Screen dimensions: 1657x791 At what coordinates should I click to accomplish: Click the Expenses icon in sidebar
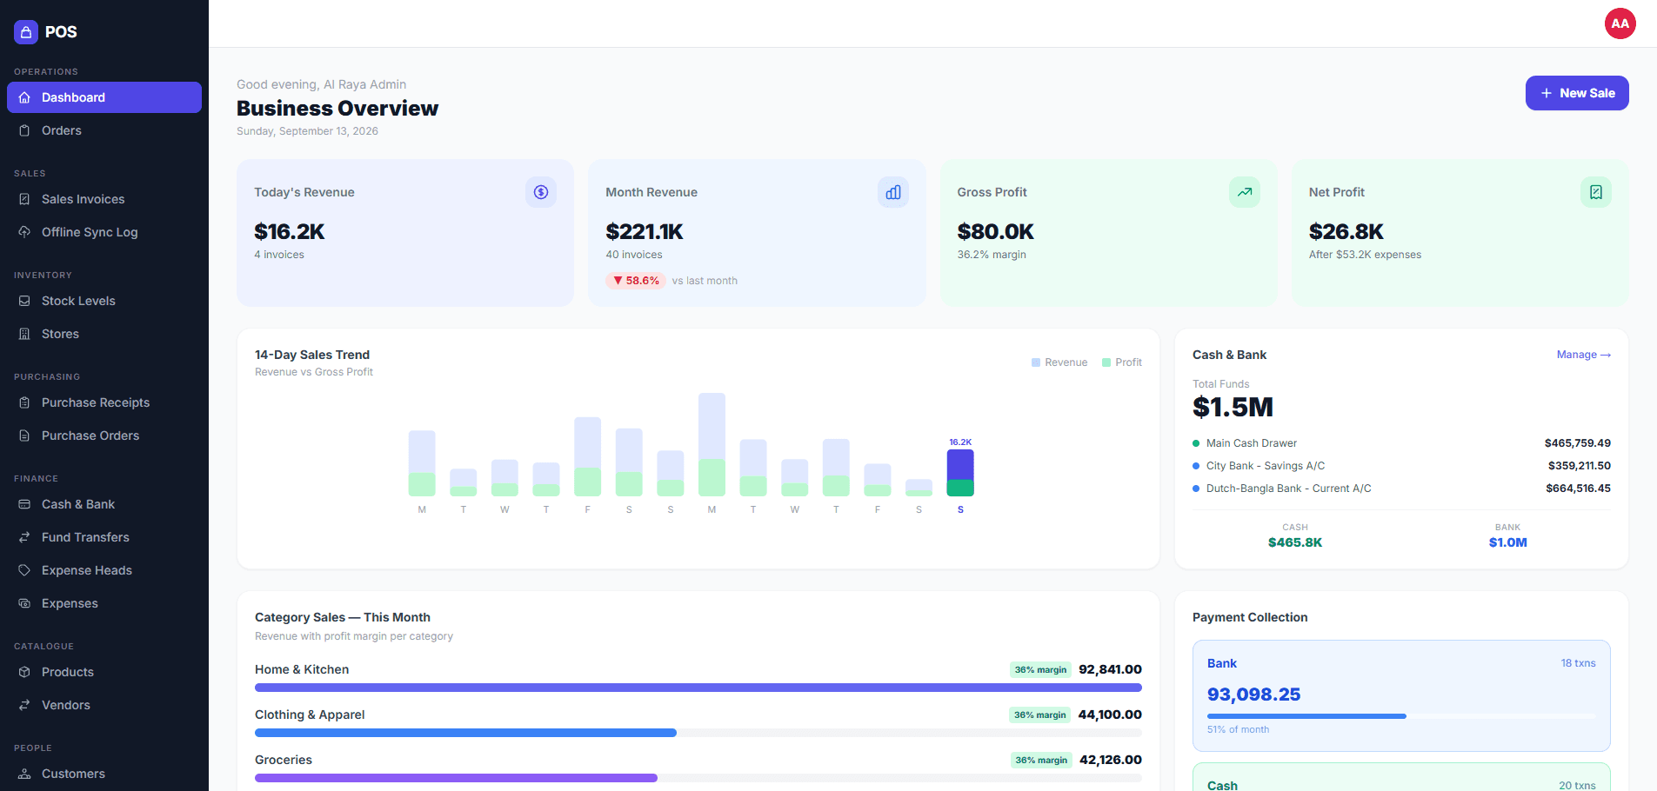[24, 603]
